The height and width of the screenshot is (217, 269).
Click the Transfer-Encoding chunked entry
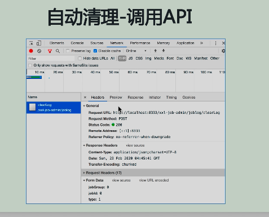(112, 165)
